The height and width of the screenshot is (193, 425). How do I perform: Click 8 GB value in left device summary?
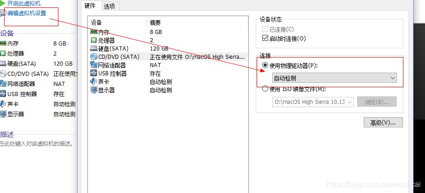[x=60, y=43]
